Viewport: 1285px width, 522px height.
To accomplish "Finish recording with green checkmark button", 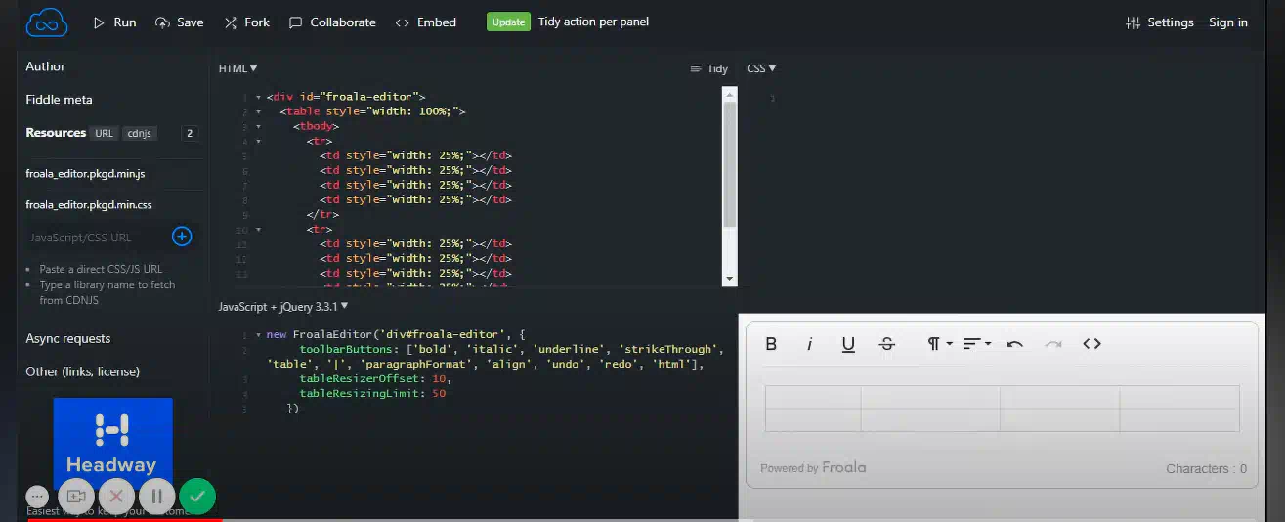I will (x=197, y=496).
